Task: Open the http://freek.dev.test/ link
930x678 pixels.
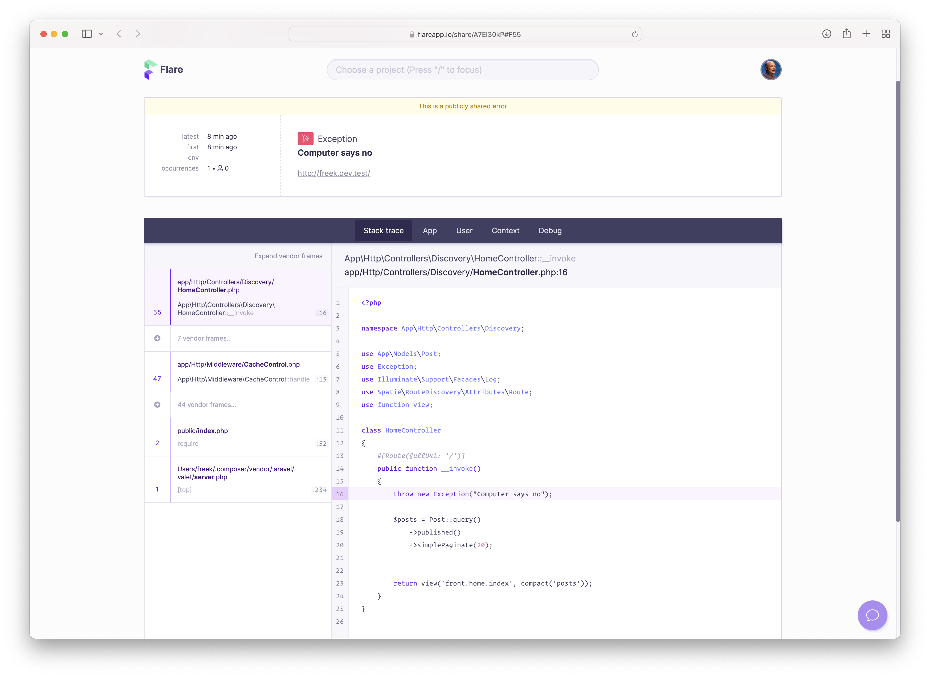Action: click(334, 173)
